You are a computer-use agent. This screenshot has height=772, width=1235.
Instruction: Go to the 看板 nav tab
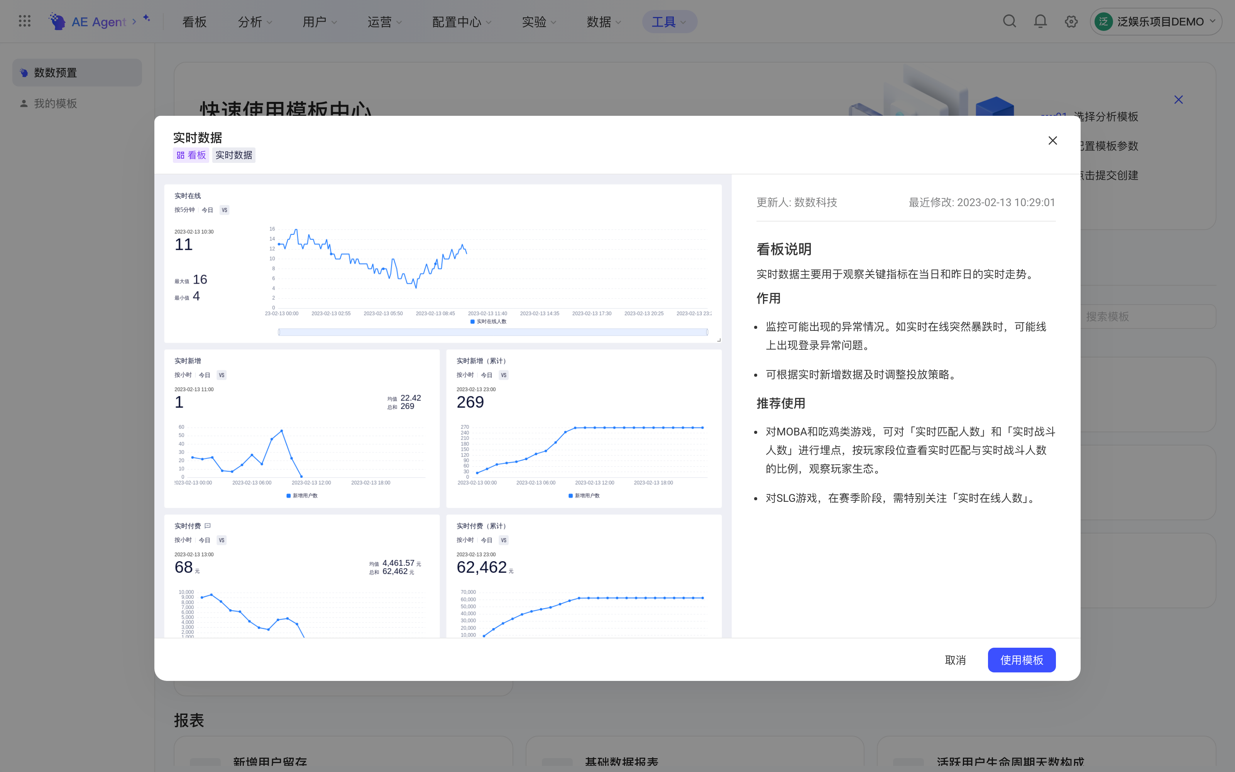coord(195,22)
